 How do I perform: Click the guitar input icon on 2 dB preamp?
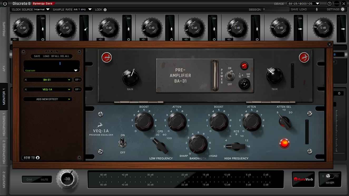(86, 29)
